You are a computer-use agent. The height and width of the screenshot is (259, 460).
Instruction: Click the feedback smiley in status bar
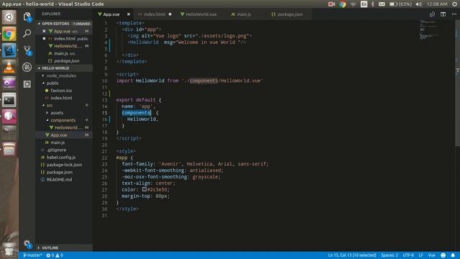point(443,255)
